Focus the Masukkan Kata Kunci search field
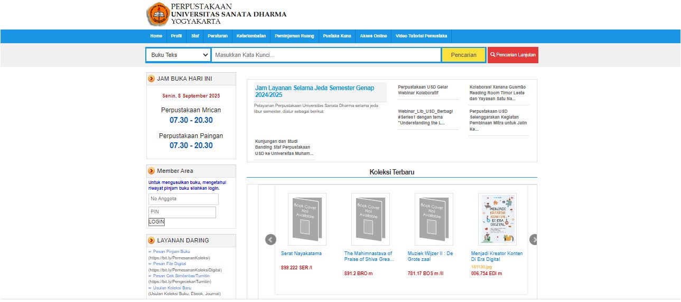 [326, 55]
